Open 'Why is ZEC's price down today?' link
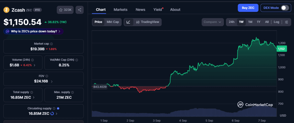The width and height of the screenshot is (294, 123). [x=34, y=31]
